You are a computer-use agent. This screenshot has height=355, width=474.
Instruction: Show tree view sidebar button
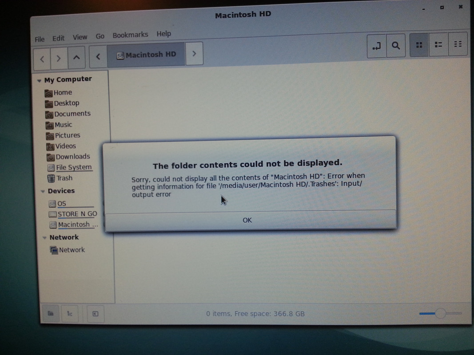pyautogui.click(x=70, y=314)
